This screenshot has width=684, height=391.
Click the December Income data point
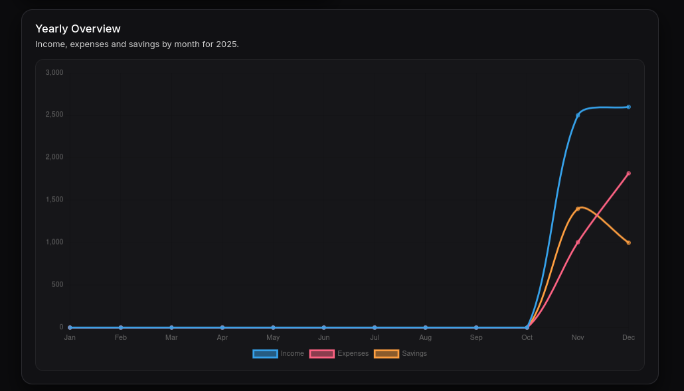(628, 106)
